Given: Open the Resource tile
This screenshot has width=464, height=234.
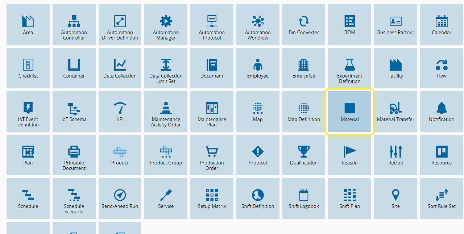Looking at the screenshot, I should click(442, 155).
